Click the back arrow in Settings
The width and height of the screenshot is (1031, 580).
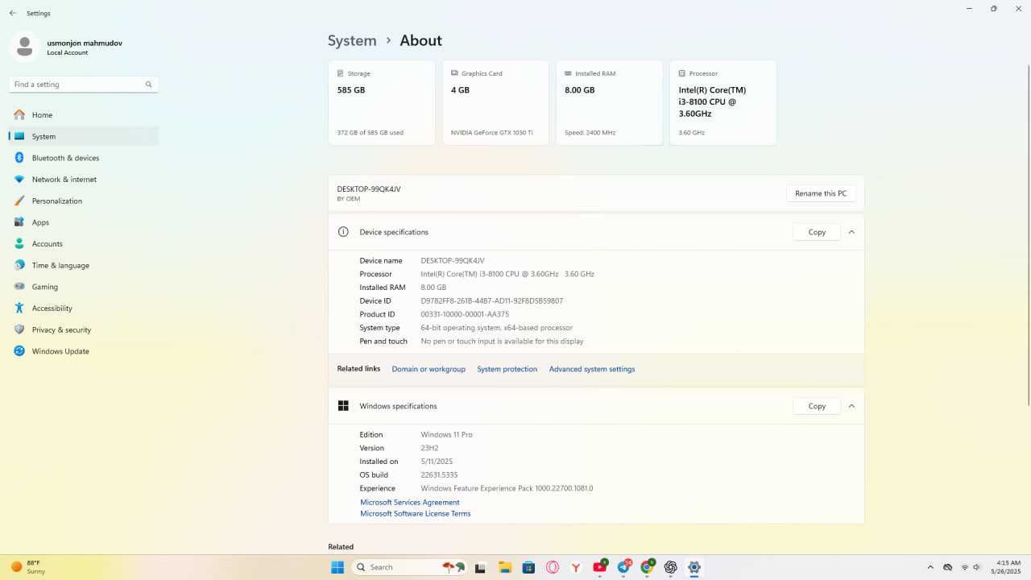click(x=12, y=14)
